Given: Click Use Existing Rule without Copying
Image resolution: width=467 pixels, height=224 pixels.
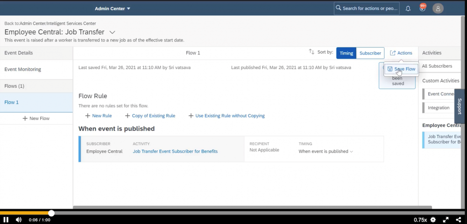Looking at the screenshot, I should (230, 116).
